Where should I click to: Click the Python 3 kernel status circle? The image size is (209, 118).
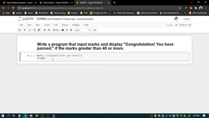click(190, 25)
